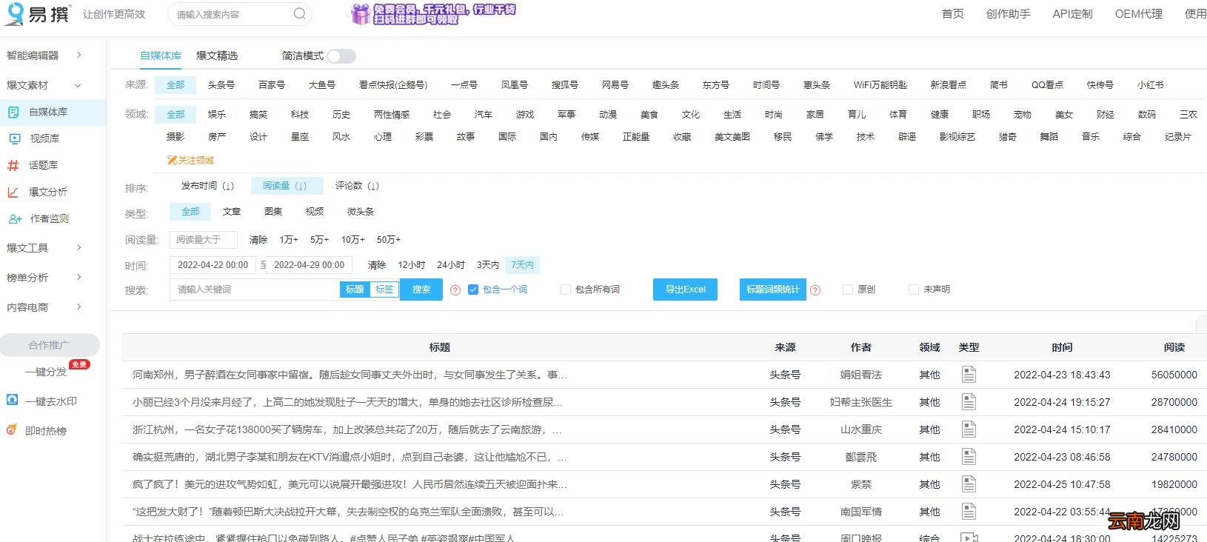Click the Yizhuan logo icon
Image resolution: width=1207 pixels, height=542 pixels.
(x=14, y=13)
